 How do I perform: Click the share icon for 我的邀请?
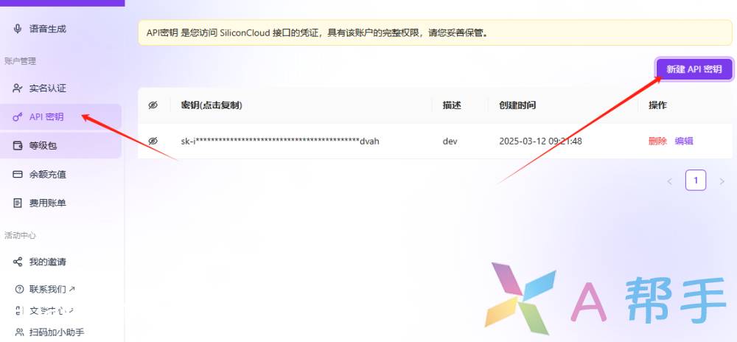coord(18,262)
